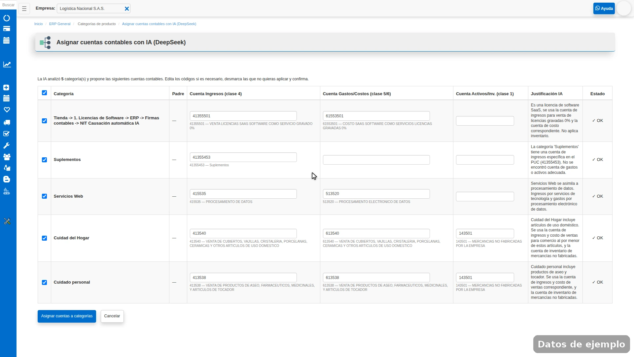Uncheck the Servicios Web row checkbox
This screenshot has height=357, width=634.
click(x=44, y=196)
